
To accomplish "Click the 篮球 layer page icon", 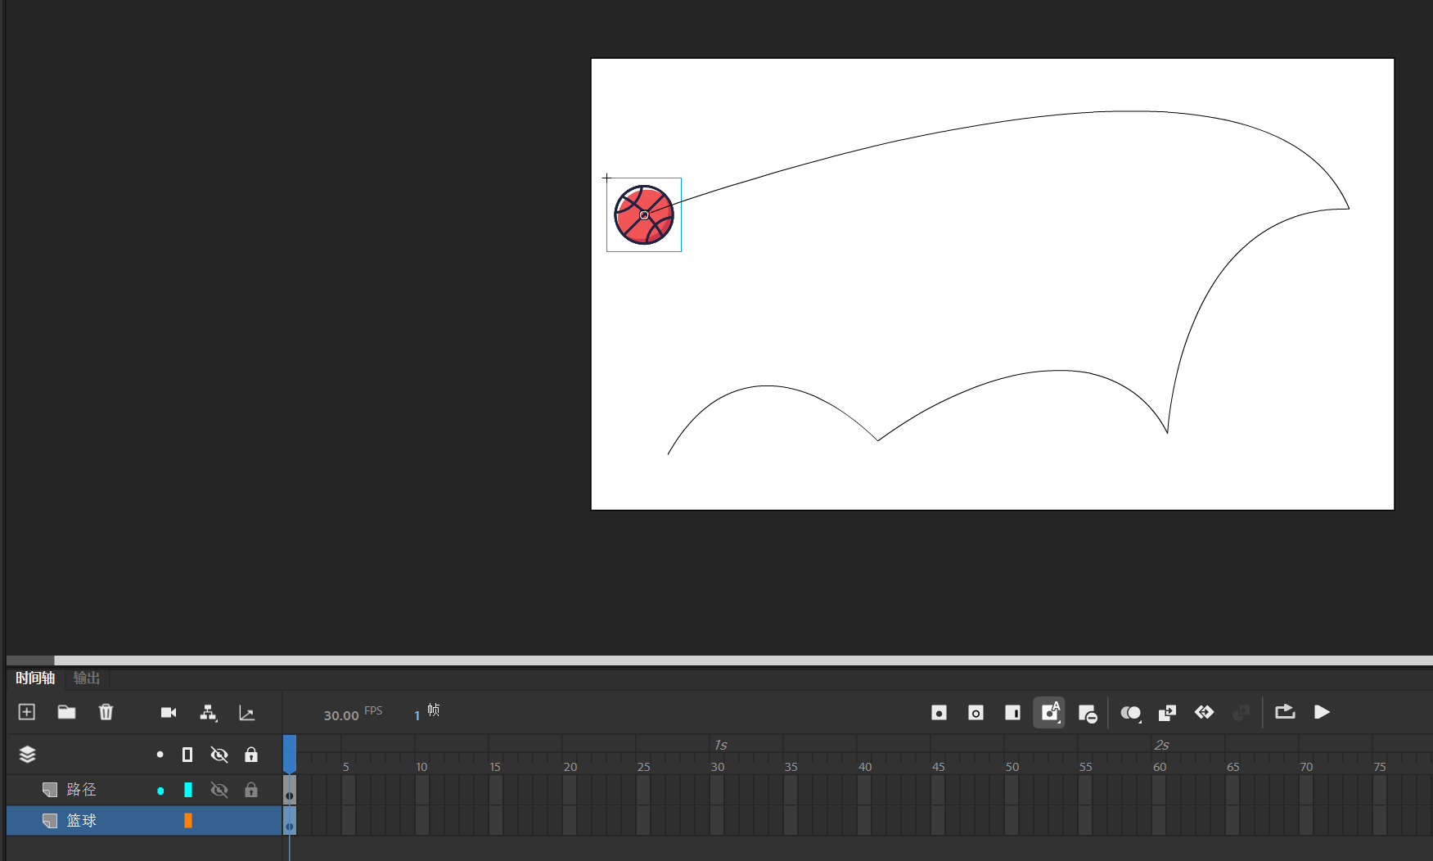I will point(50,820).
